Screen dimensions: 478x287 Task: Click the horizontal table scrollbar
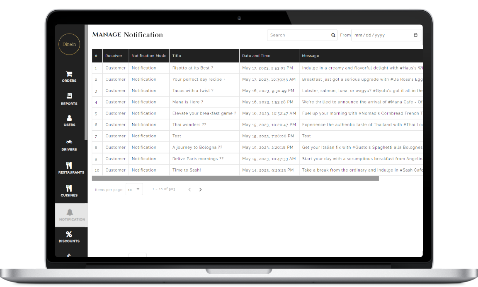pos(235,179)
